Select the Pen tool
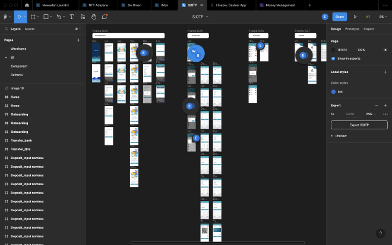This screenshot has width=392, height=245. [59, 17]
